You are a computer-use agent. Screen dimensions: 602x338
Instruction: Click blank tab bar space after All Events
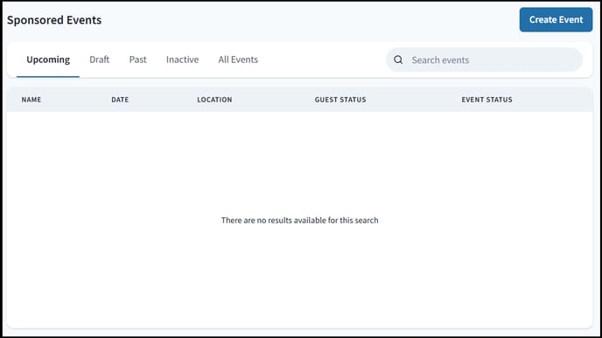(x=323, y=60)
